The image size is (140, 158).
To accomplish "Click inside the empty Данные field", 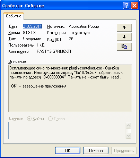I will (x=67, y=131).
